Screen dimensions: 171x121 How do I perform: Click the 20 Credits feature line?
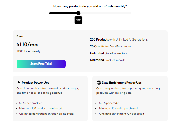(x=111, y=46)
